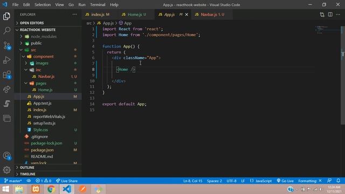Open Live Share view in activity bar
Screen dimensions: 345x194
[6, 89]
